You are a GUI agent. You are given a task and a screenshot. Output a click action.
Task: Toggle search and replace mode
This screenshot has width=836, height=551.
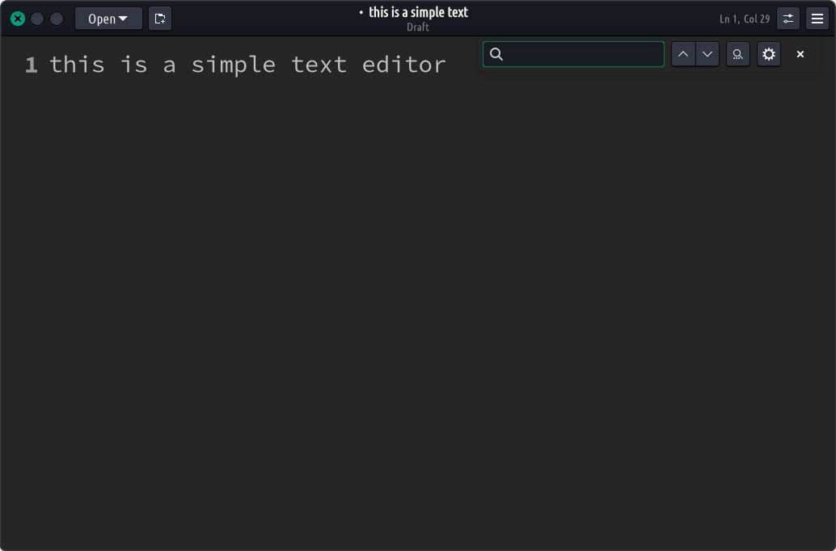click(737, 53)
